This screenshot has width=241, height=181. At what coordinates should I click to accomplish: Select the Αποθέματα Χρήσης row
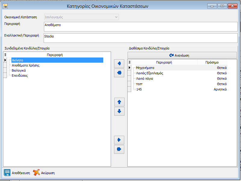click(x=57, y=65)
